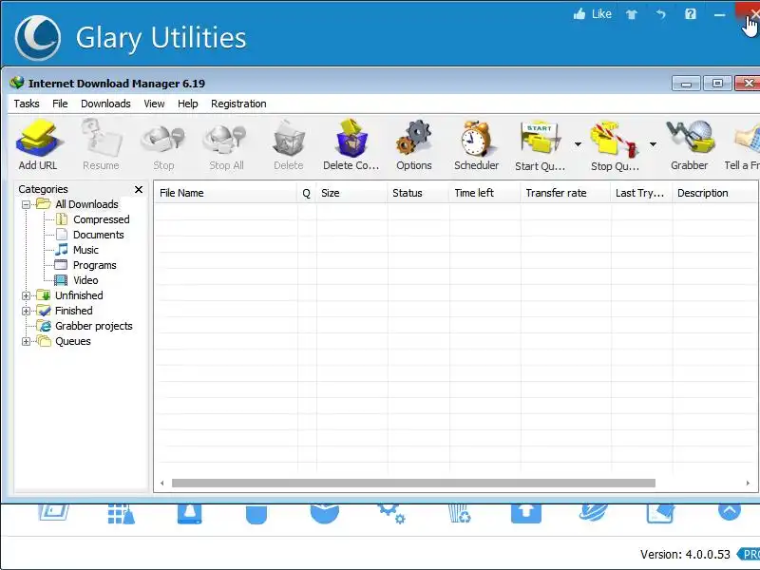Image resolution: width=760 pixels, height=570 pixels.
Task: Click Glary Utilities registry cleaner grid icon
Action: (121, 514)
